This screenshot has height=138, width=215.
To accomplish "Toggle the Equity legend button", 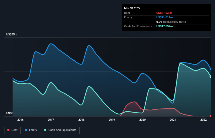I will pyautogui.click(x=31, y=130).
